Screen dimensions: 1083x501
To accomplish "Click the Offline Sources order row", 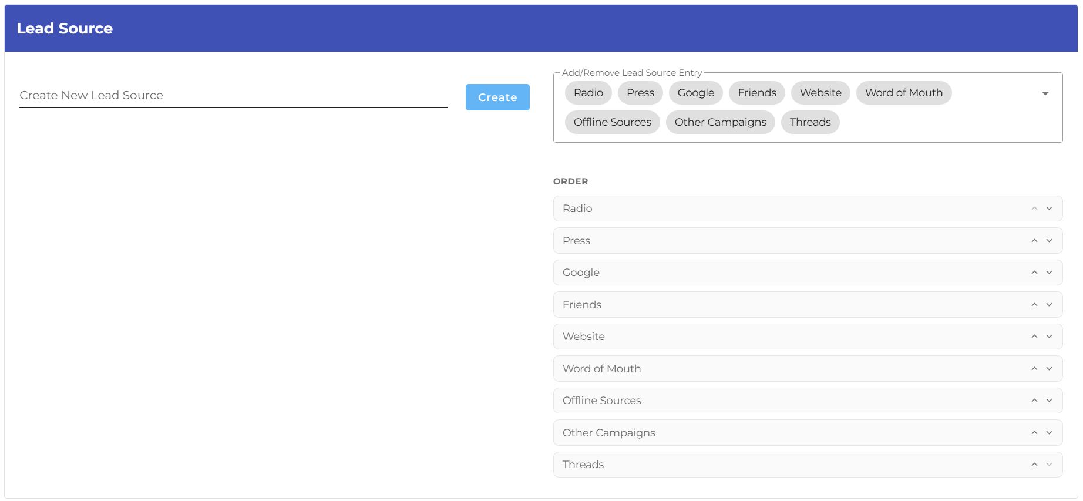I will pyautogui.click(x=764, y=401).
